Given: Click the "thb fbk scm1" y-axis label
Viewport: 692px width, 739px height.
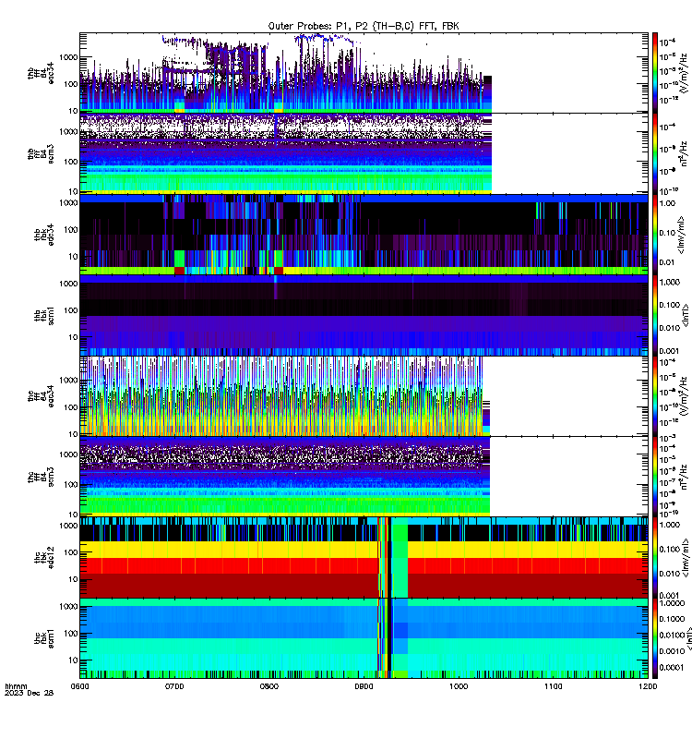Looking at the screenshot, I should (x=44, y=315).
